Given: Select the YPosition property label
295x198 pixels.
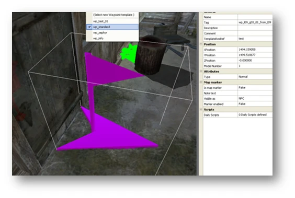Looking at the screenshot, I should tap(209, 55).
